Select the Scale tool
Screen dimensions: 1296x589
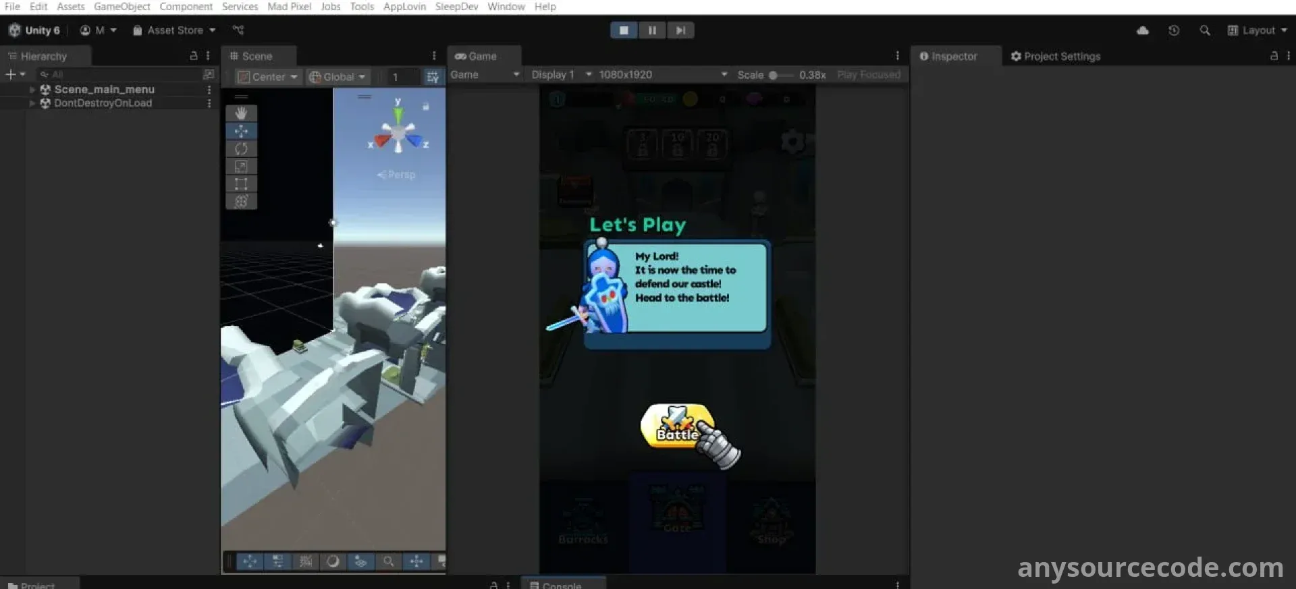pos(241,166)
